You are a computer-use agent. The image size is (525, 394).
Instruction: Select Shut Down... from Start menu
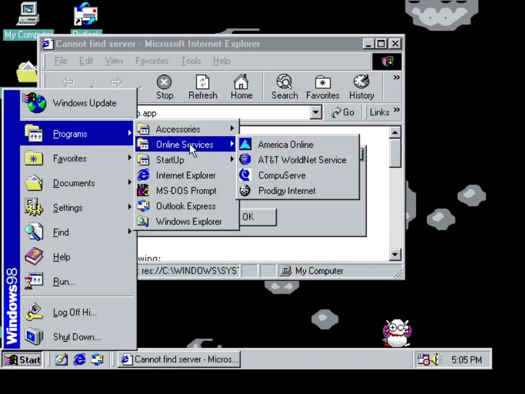tap(78, 337)
